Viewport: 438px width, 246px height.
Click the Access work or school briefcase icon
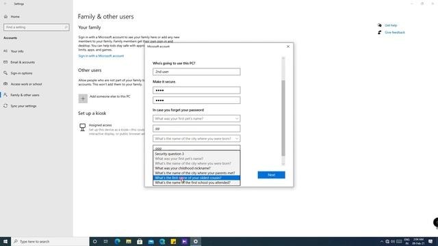click(x=5, y=84)
